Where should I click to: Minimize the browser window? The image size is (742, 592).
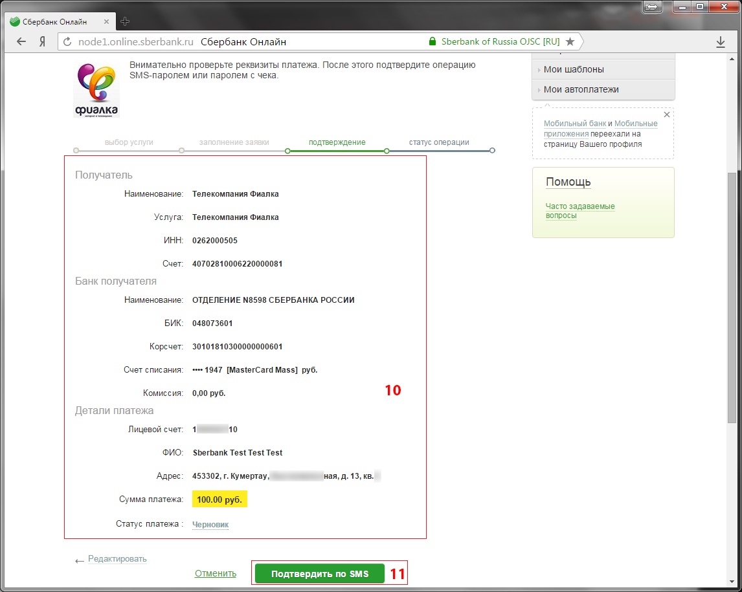click(x=682, y=7)
